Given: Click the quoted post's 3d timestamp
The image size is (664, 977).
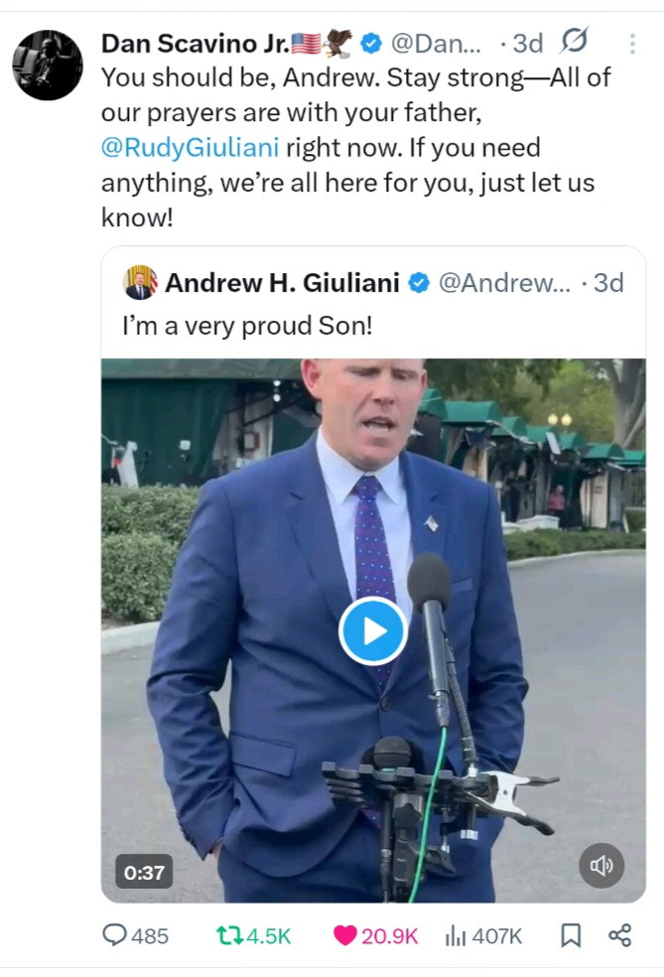Looking at the screenshot, I should point(607,283).
